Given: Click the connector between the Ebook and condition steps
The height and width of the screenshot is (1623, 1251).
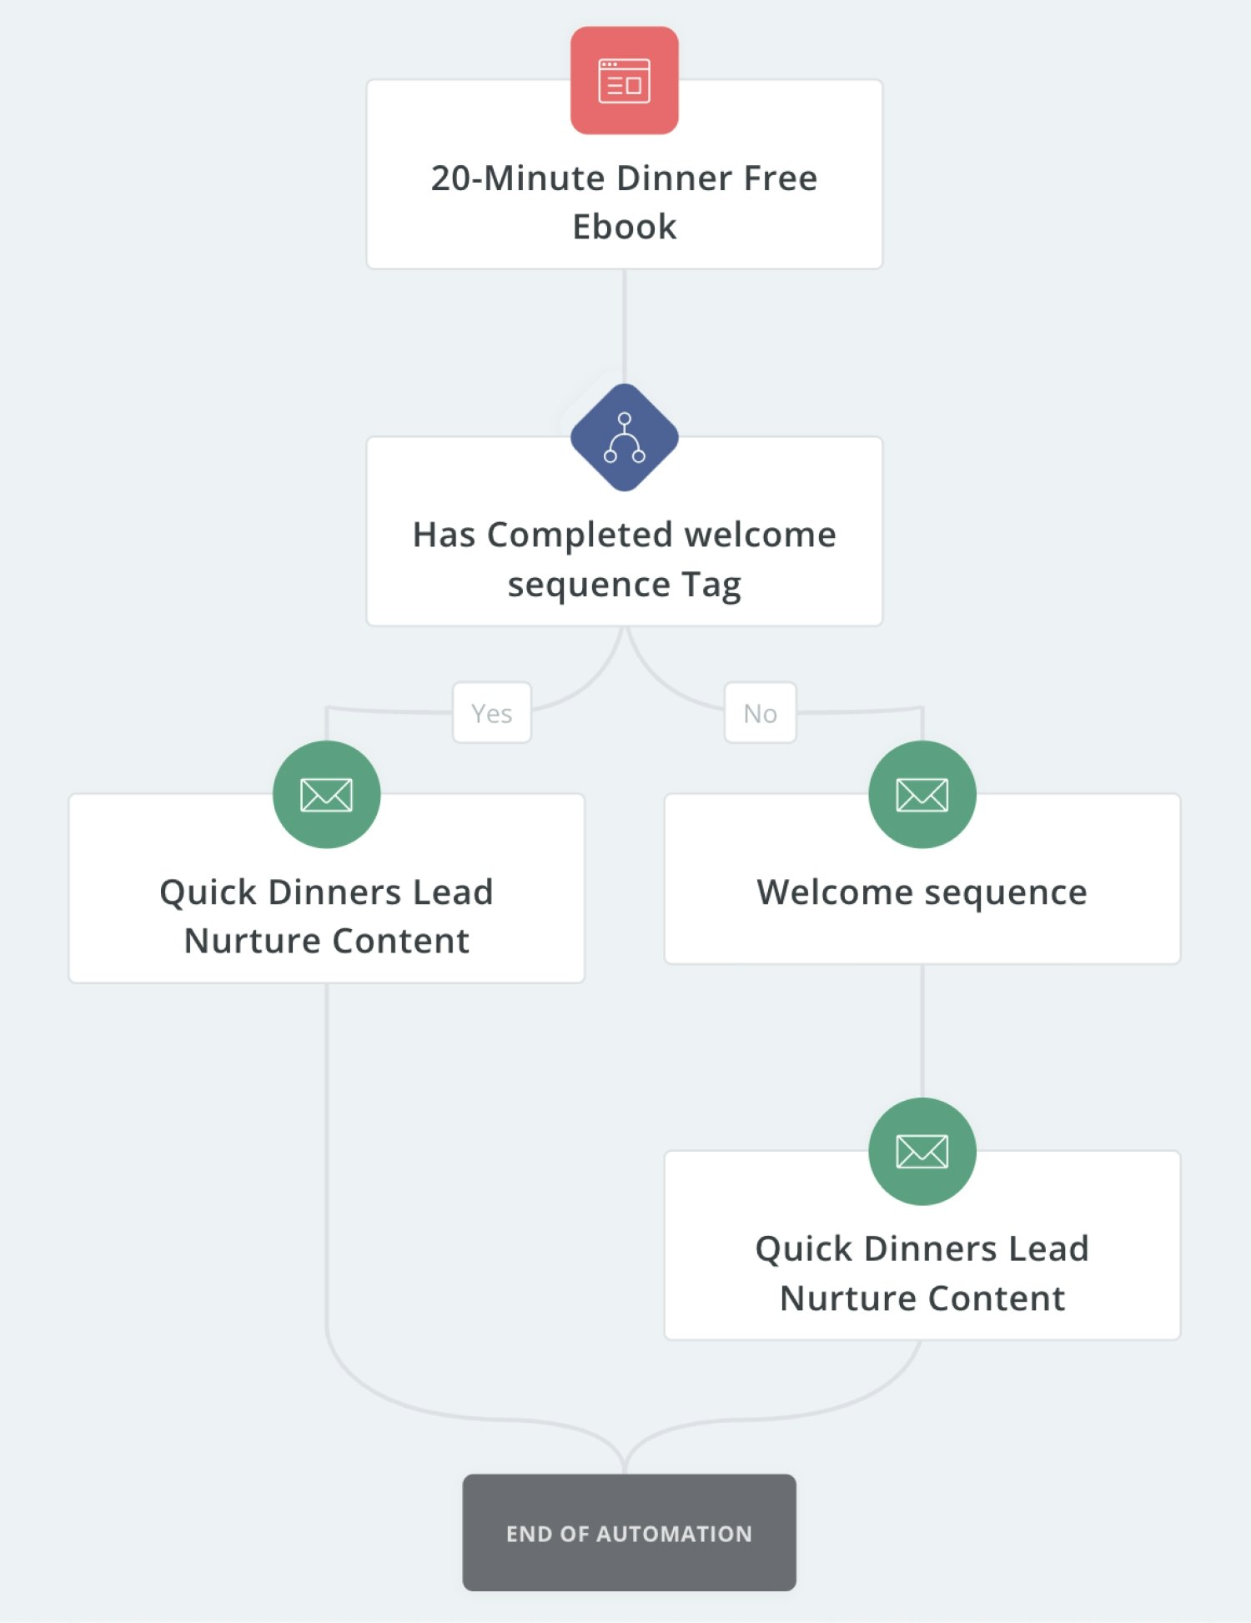Looking at the screenshot, I should pos(624,325).
